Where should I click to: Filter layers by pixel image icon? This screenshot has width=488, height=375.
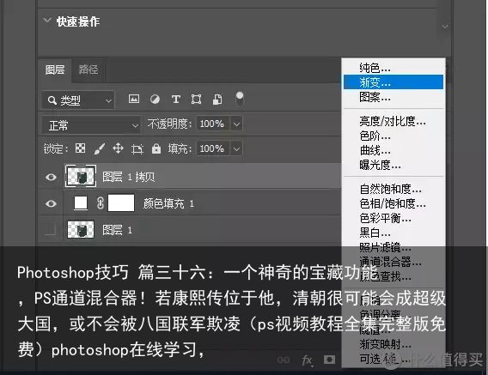(x=134, y=99)
